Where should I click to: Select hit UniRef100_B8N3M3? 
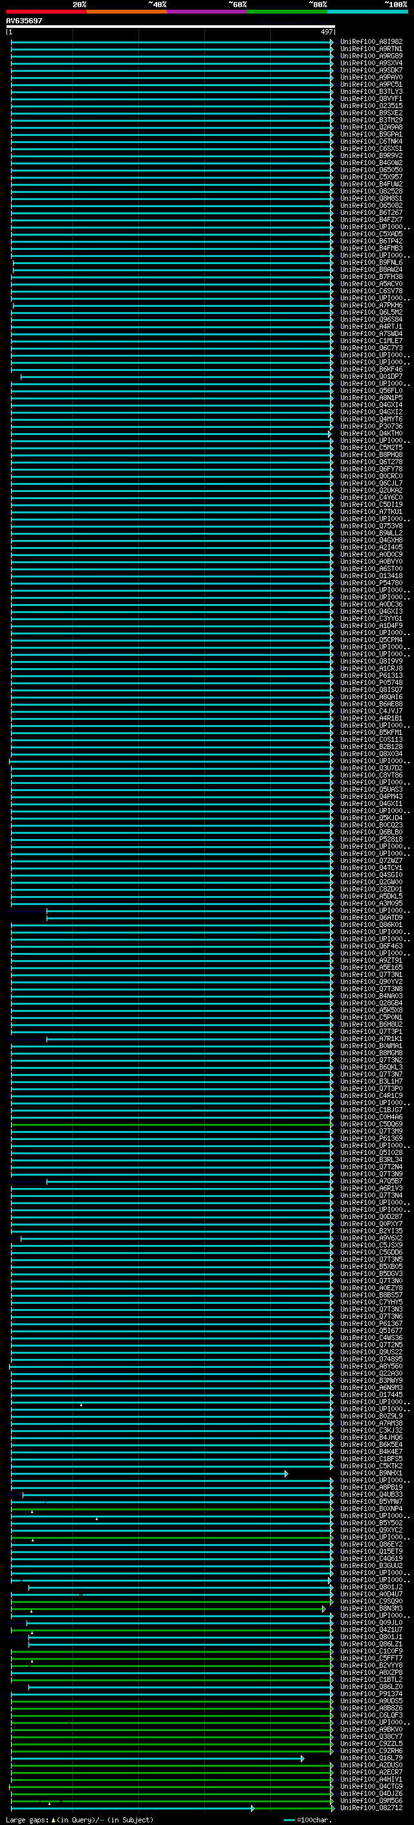point(371,1609)
